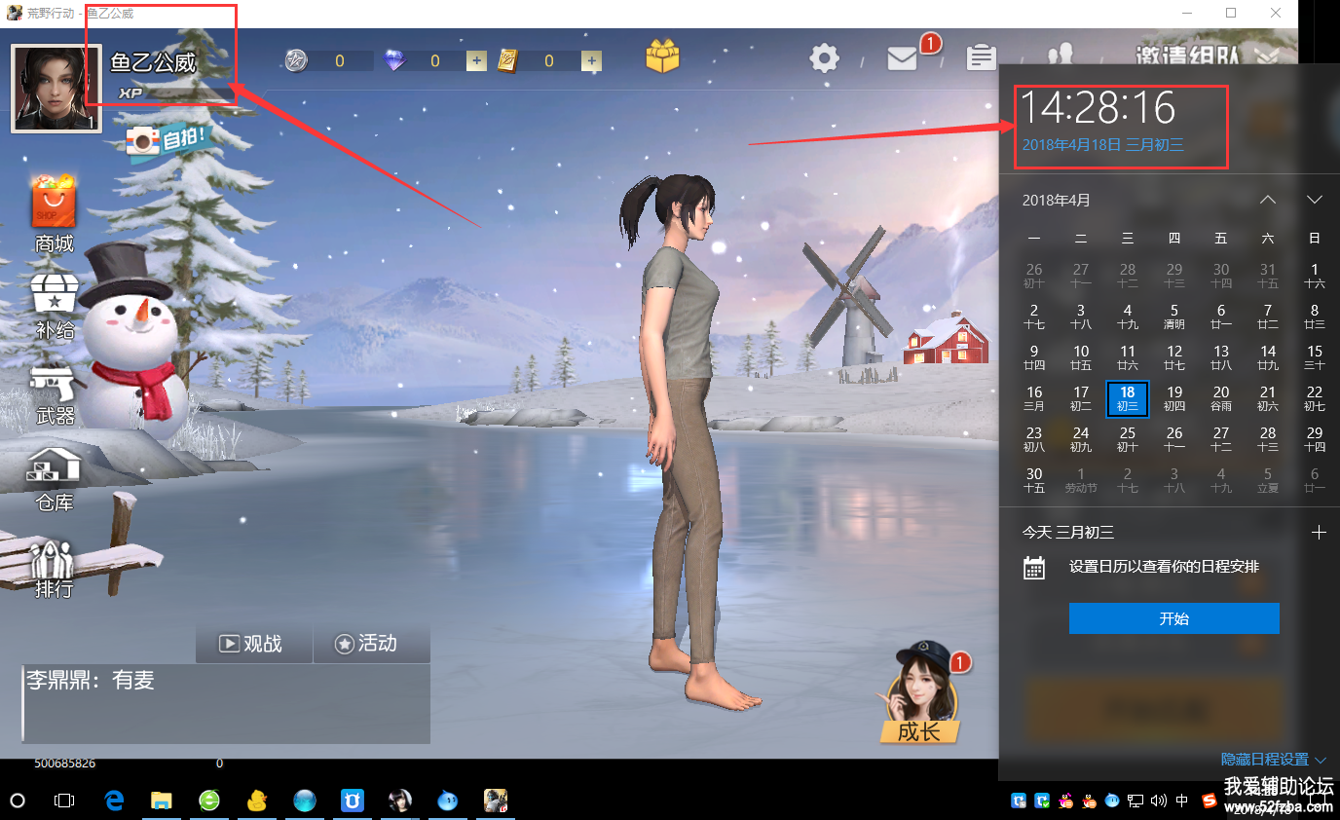Select today 18 初三 in calendar
Viewport: 1340px width, 820px height.
pyautogui.click(x=1128, y=398)
